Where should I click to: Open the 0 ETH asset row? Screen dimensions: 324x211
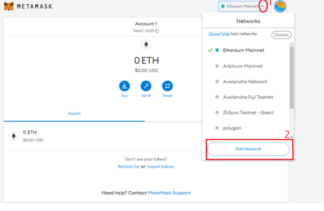[x=103, y=136]
